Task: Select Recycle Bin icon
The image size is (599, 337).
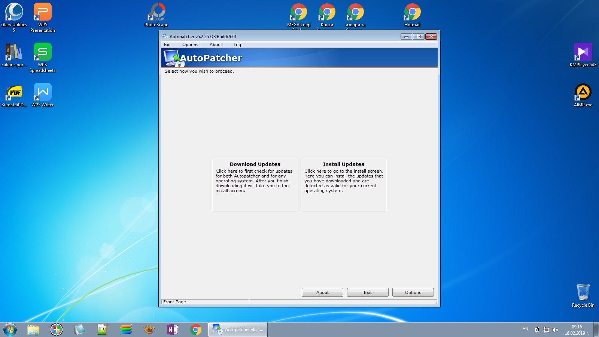Action: click(583, 295)
